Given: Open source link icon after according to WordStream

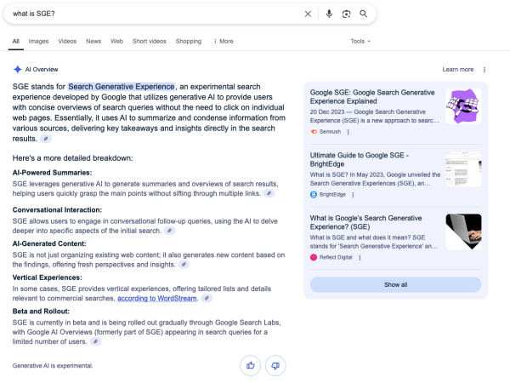Looking at the screenshot, I should [x=207, y=299].
